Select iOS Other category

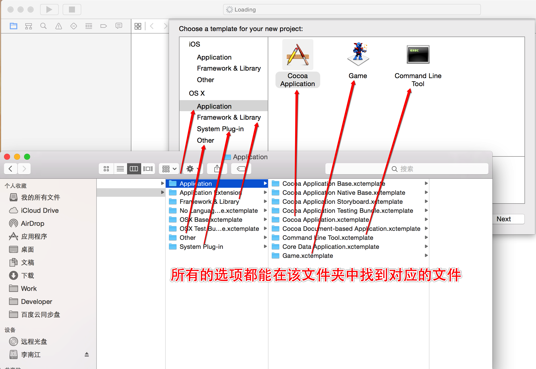206,80
